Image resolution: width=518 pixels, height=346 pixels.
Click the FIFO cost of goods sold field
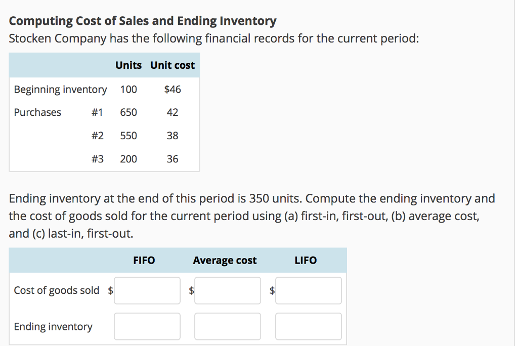147,290
